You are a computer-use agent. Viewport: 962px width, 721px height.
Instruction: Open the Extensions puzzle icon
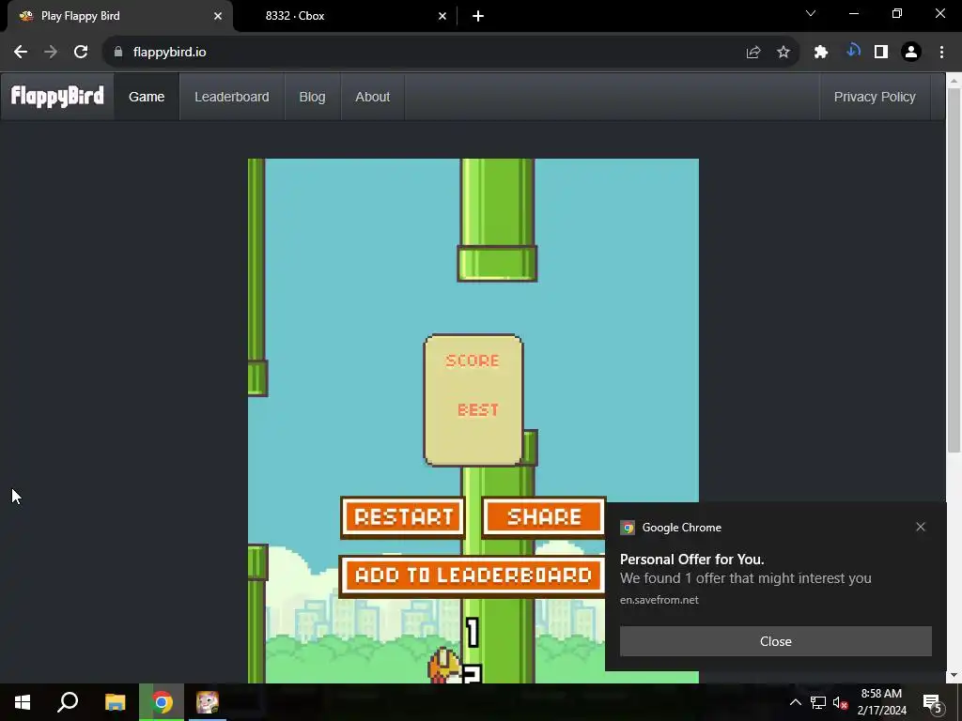point(821,53)
